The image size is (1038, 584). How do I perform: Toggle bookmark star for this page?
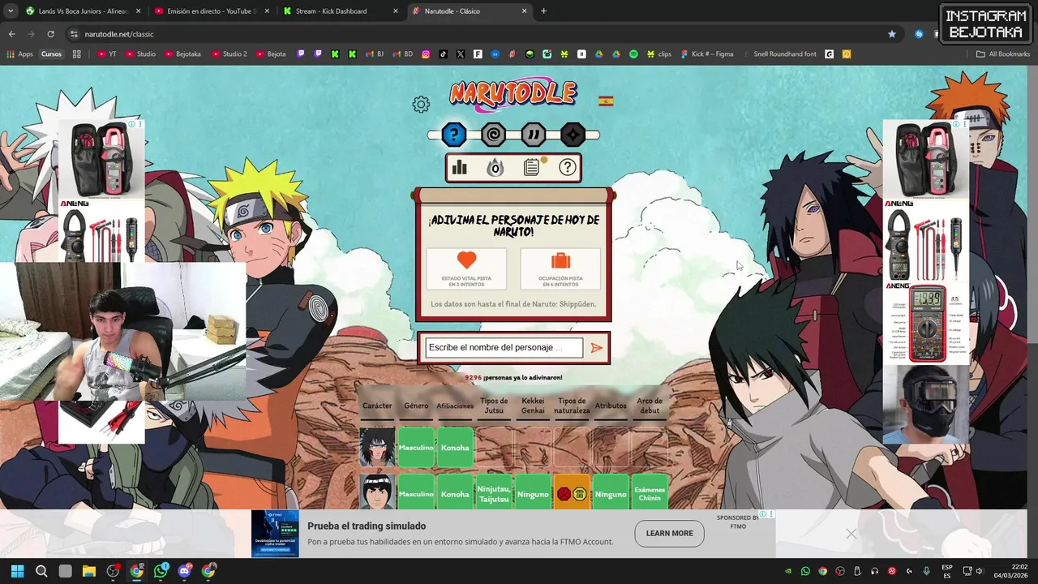[892, 34]
